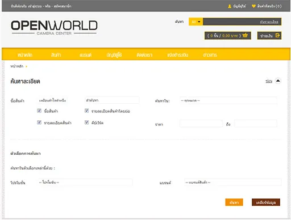
Task: Click the maximum price input field
Action: click(x=256, y=124)
